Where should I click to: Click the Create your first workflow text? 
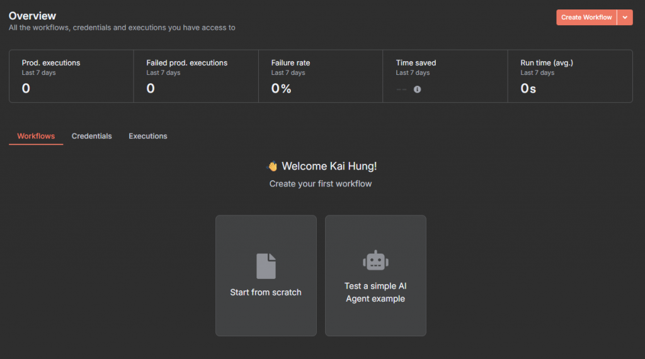(x=321, y=184)
